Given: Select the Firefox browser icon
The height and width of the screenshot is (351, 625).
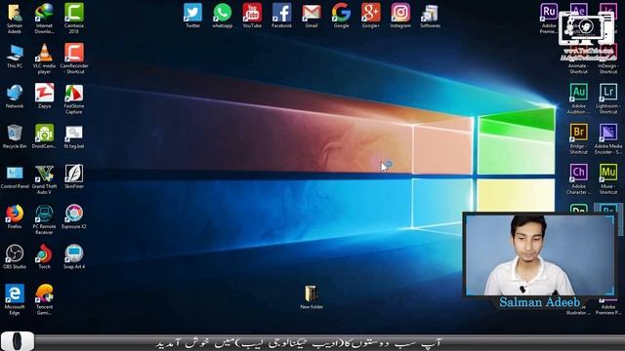Looking at the screenshot, I should click(15, 214).
